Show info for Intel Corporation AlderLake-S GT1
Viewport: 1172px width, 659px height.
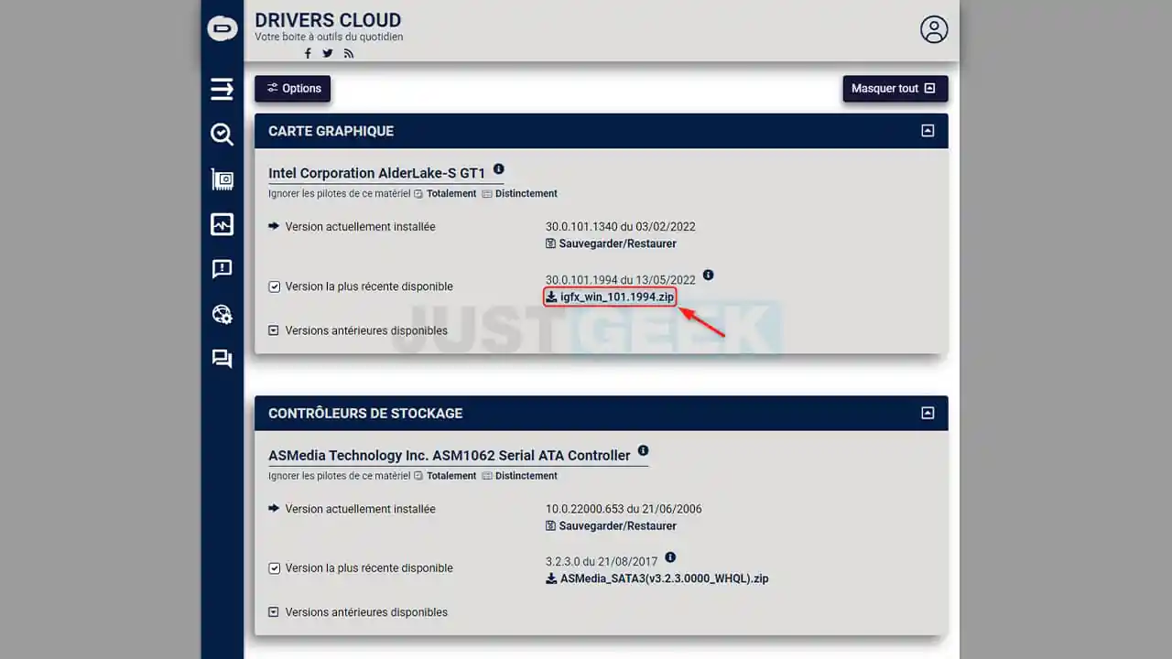[x=498, y=169]
